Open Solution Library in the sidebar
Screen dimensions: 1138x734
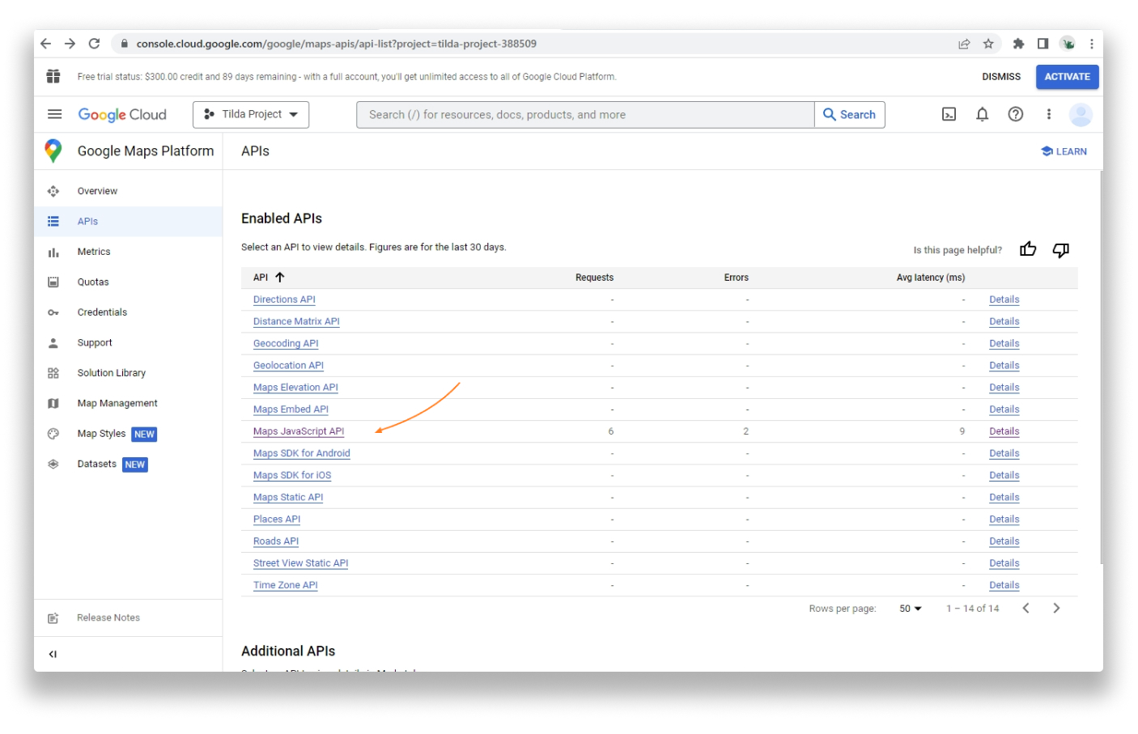[x=128, y=373]
